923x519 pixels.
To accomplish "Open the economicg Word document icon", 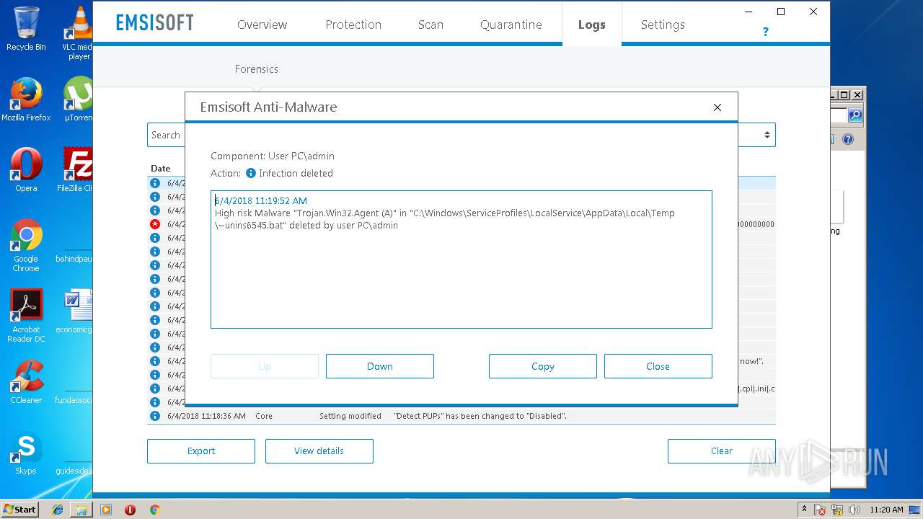I will (76, 311).
